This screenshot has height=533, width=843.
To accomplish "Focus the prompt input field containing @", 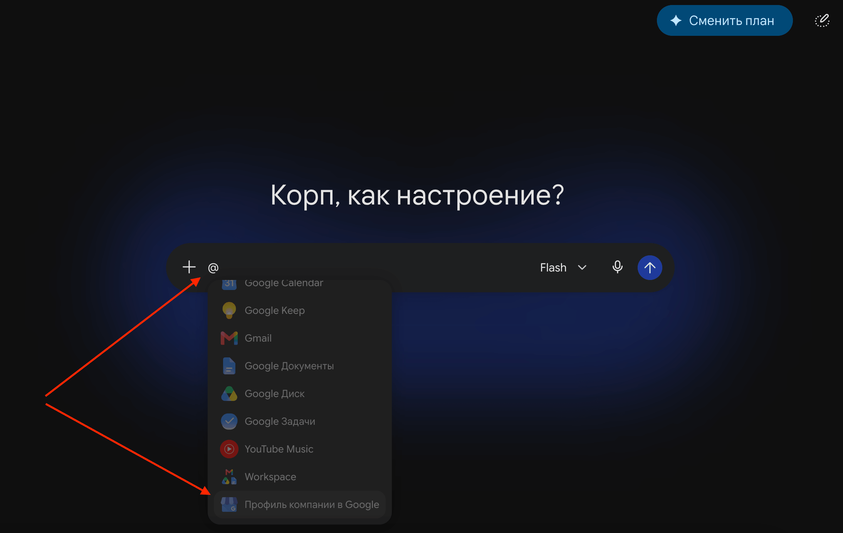I will tap(370, 268).
